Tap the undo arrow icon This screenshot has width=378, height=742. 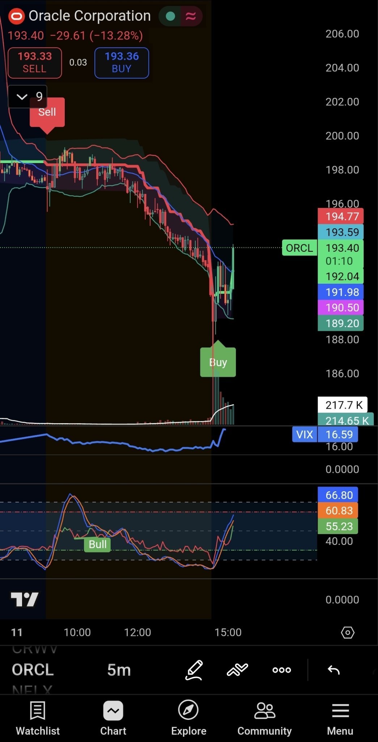coord(334,670)
